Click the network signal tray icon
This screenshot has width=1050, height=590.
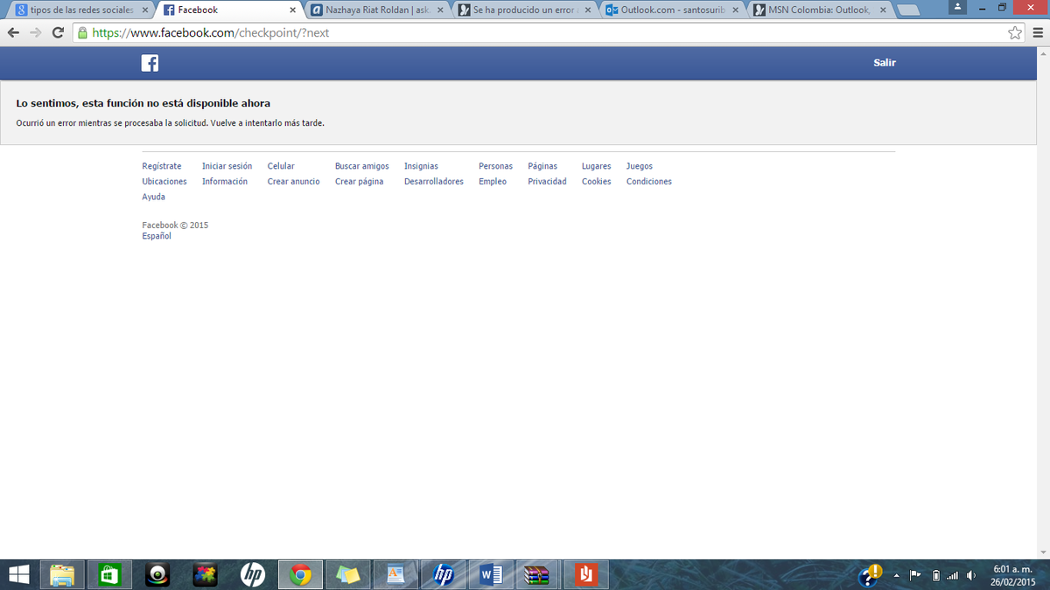(x=953, y=574)
